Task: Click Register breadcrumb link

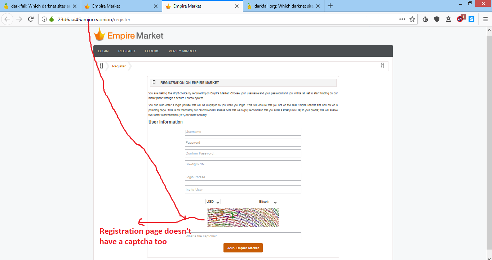Action: (x=119, y=66)
